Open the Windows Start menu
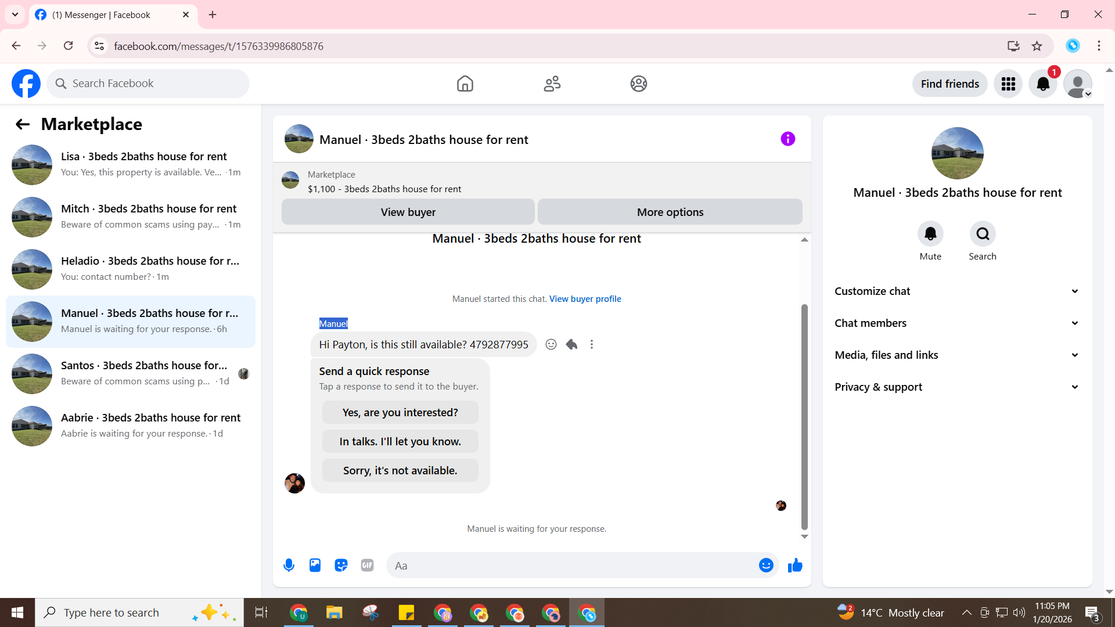This screenshot has width=1115, height=627. 17,612
